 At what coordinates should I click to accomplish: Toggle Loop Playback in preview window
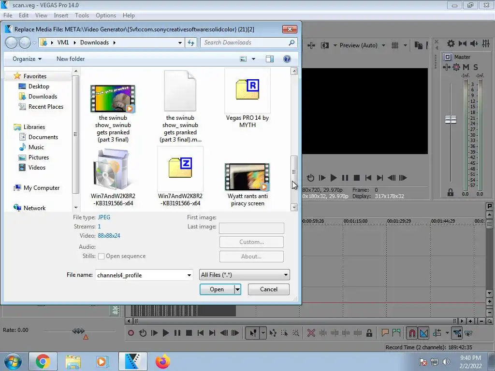pos(311,178)
